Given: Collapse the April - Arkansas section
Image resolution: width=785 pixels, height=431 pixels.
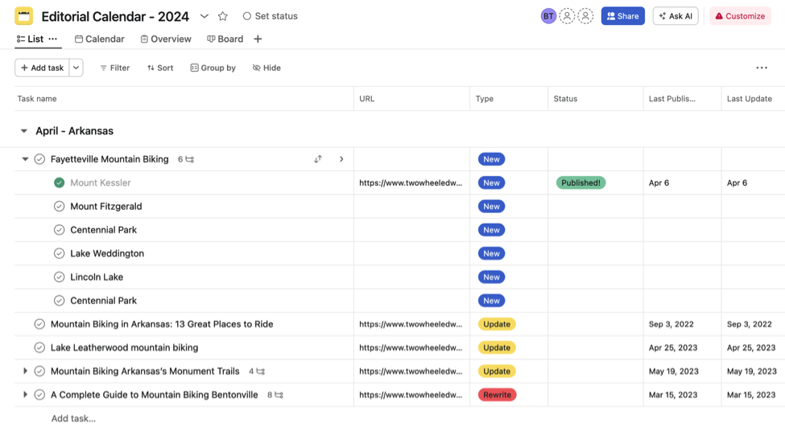Looking at the screenshot, I should point(24,131).
